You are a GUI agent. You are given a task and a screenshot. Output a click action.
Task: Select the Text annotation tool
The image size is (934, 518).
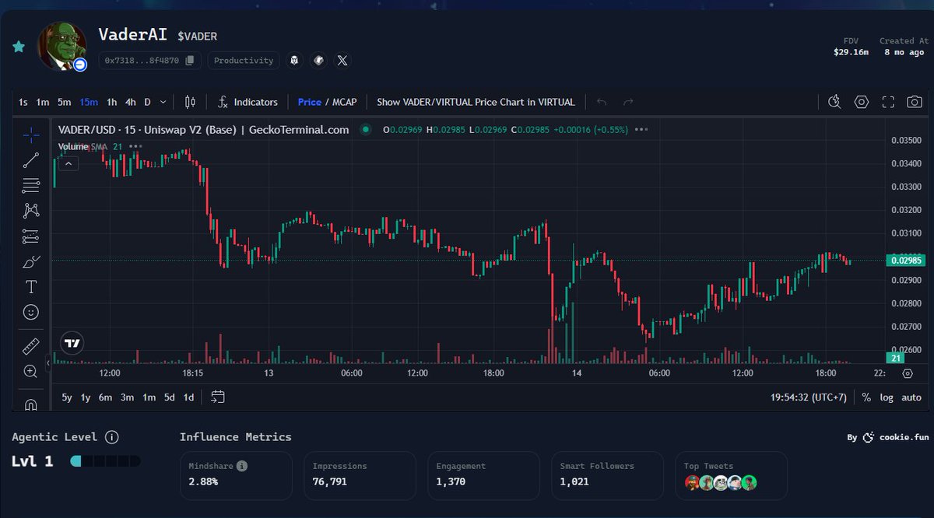[31, 287]
